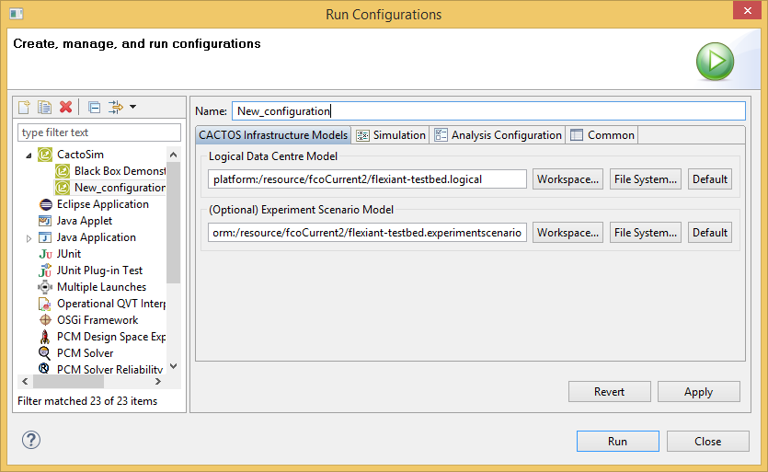The height and width of the screenshot is (472, 768).
Task: Click the Logical Data Centre Model path field
Action: pyautogui.click(x=367, y=179)
